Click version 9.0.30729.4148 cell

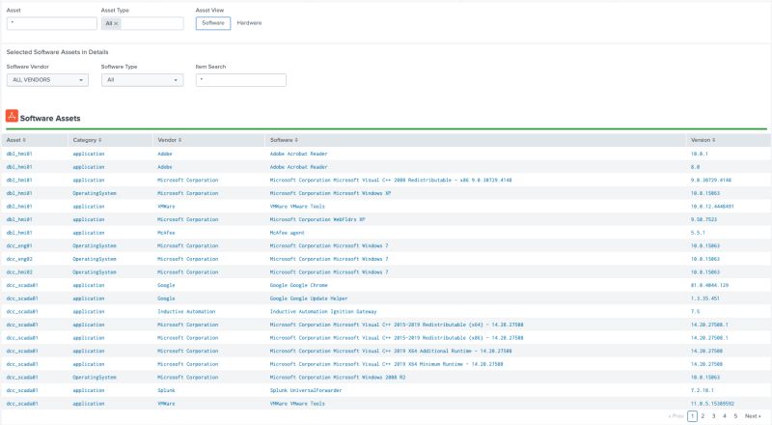tap(711, 181)
